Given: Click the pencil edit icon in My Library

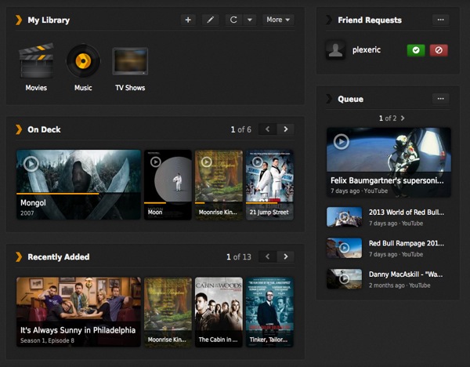Looking at the screenshot, I should [210, 20].
